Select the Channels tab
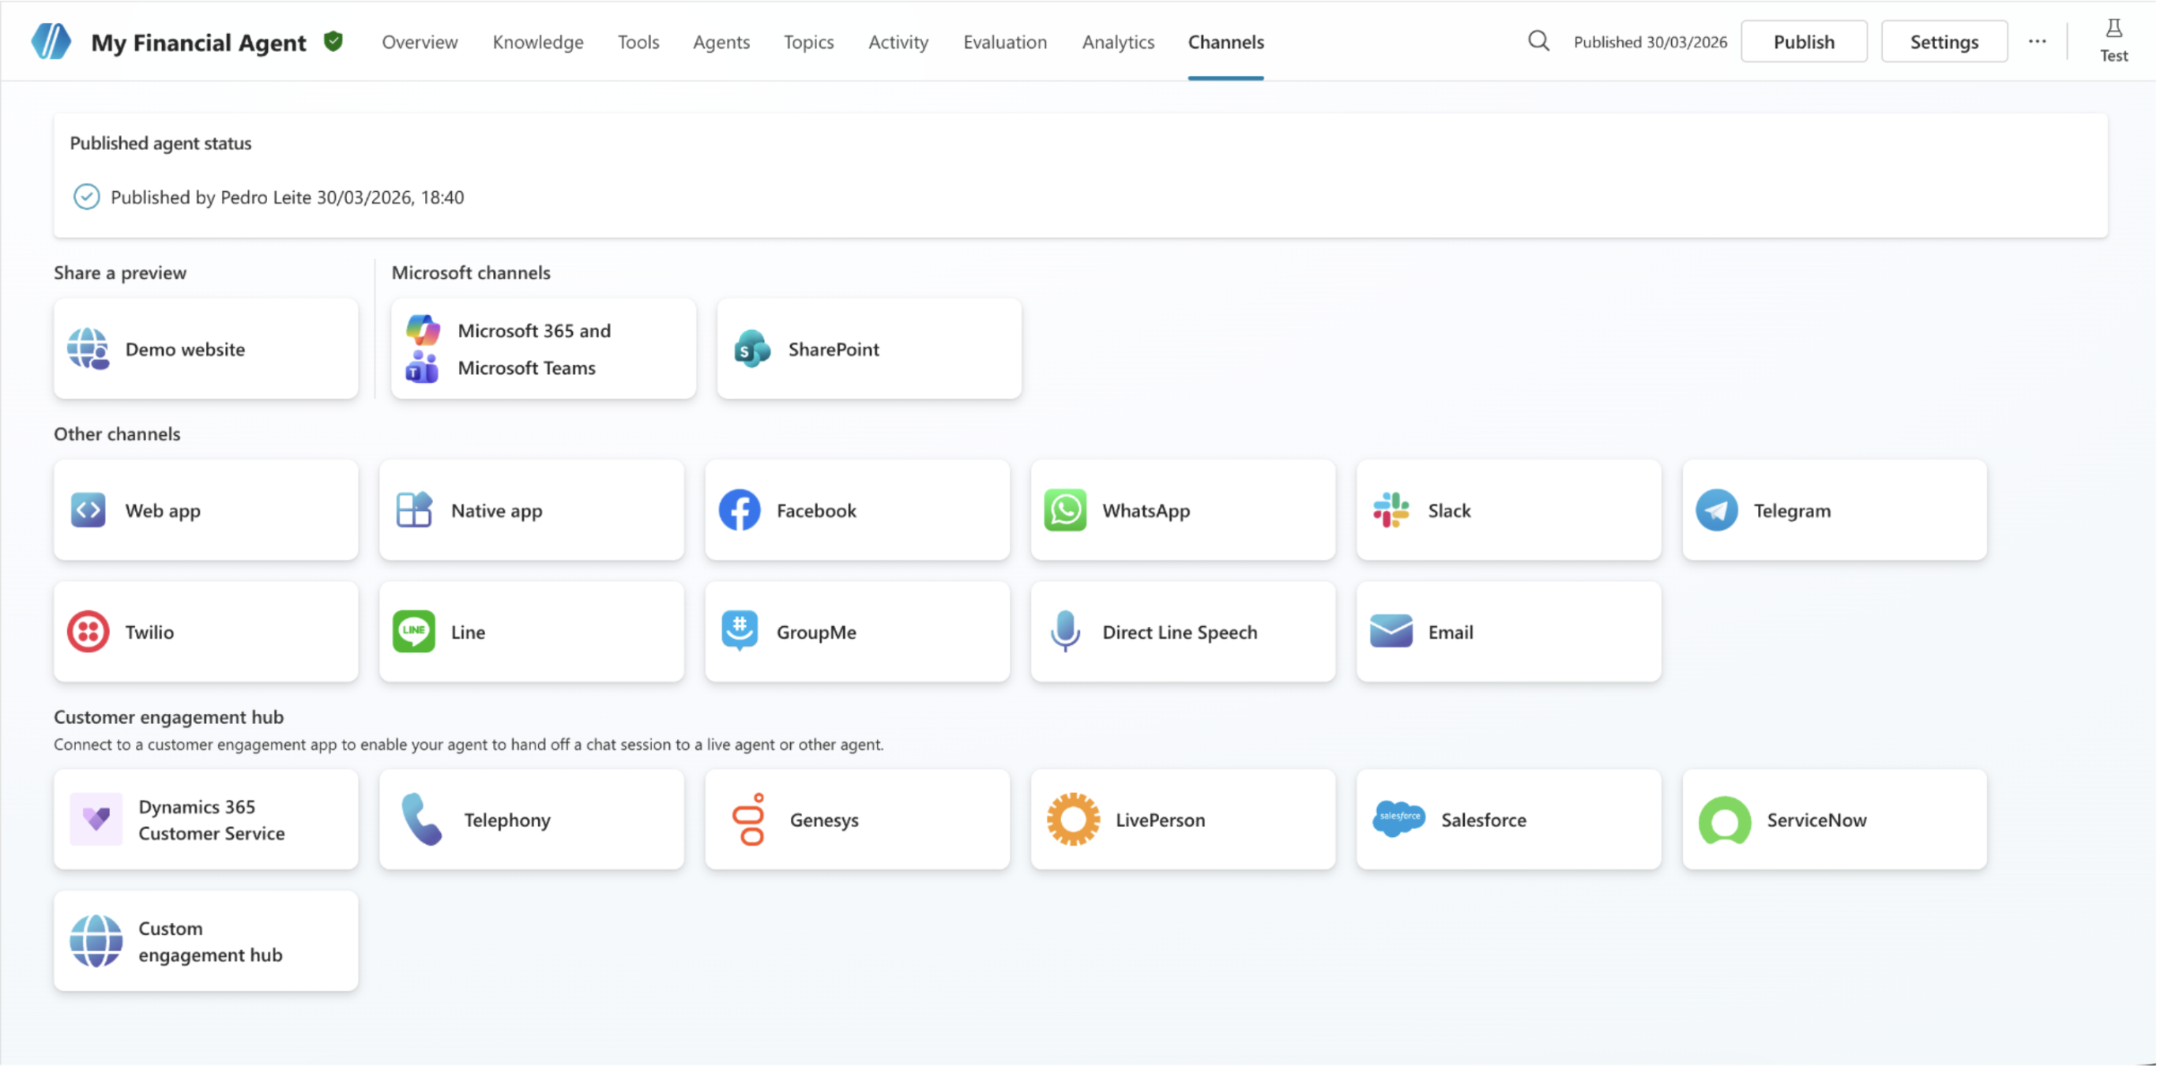The height and width of the screenshot is (1066, 2157). [x=1226, y=42]
